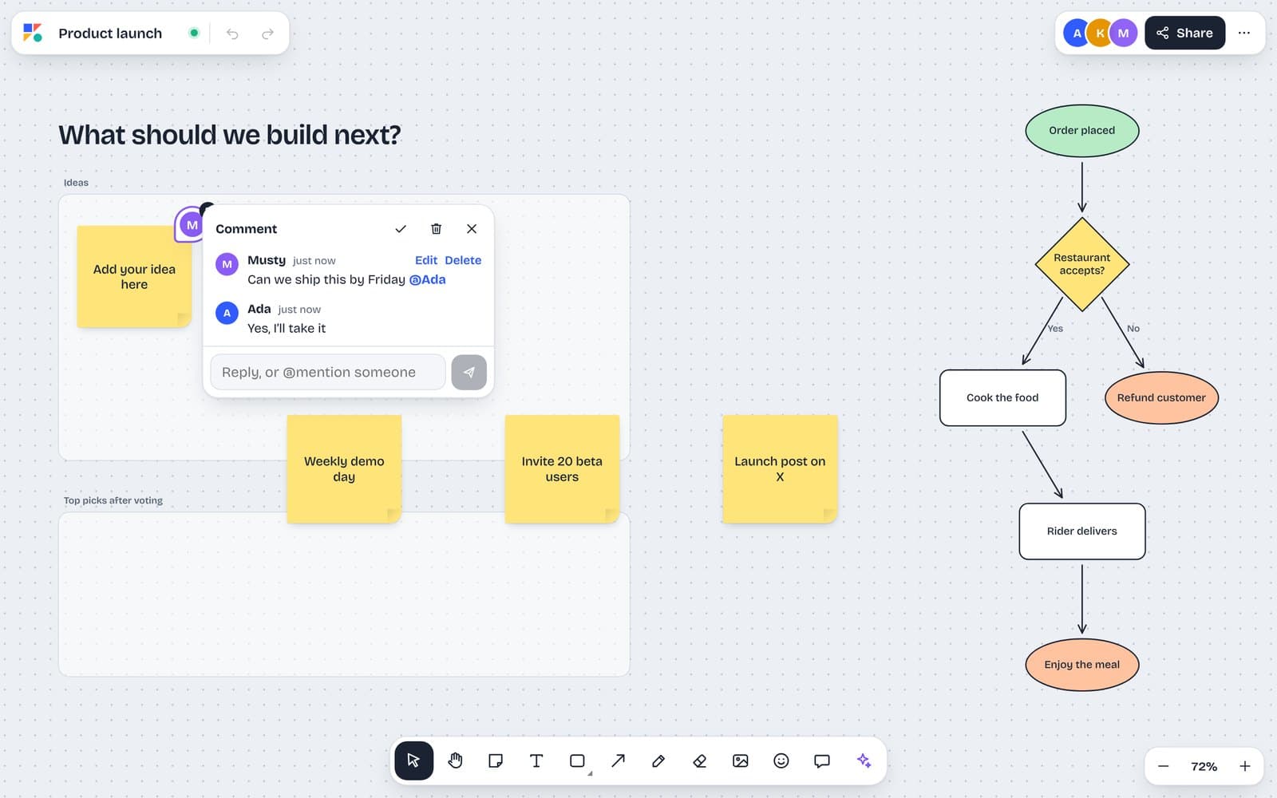The width and height of the screenshot is (1277, 798).
Task: Zoom out with the minus button
Action: [x=1164, y=766]
